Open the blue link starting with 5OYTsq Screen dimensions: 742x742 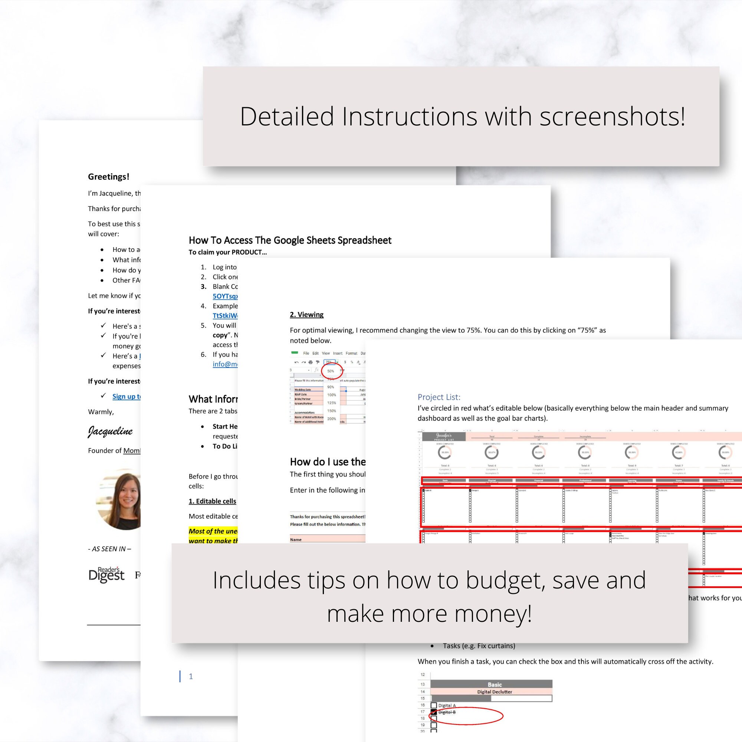pyautogui.click(x=225, y=296)
